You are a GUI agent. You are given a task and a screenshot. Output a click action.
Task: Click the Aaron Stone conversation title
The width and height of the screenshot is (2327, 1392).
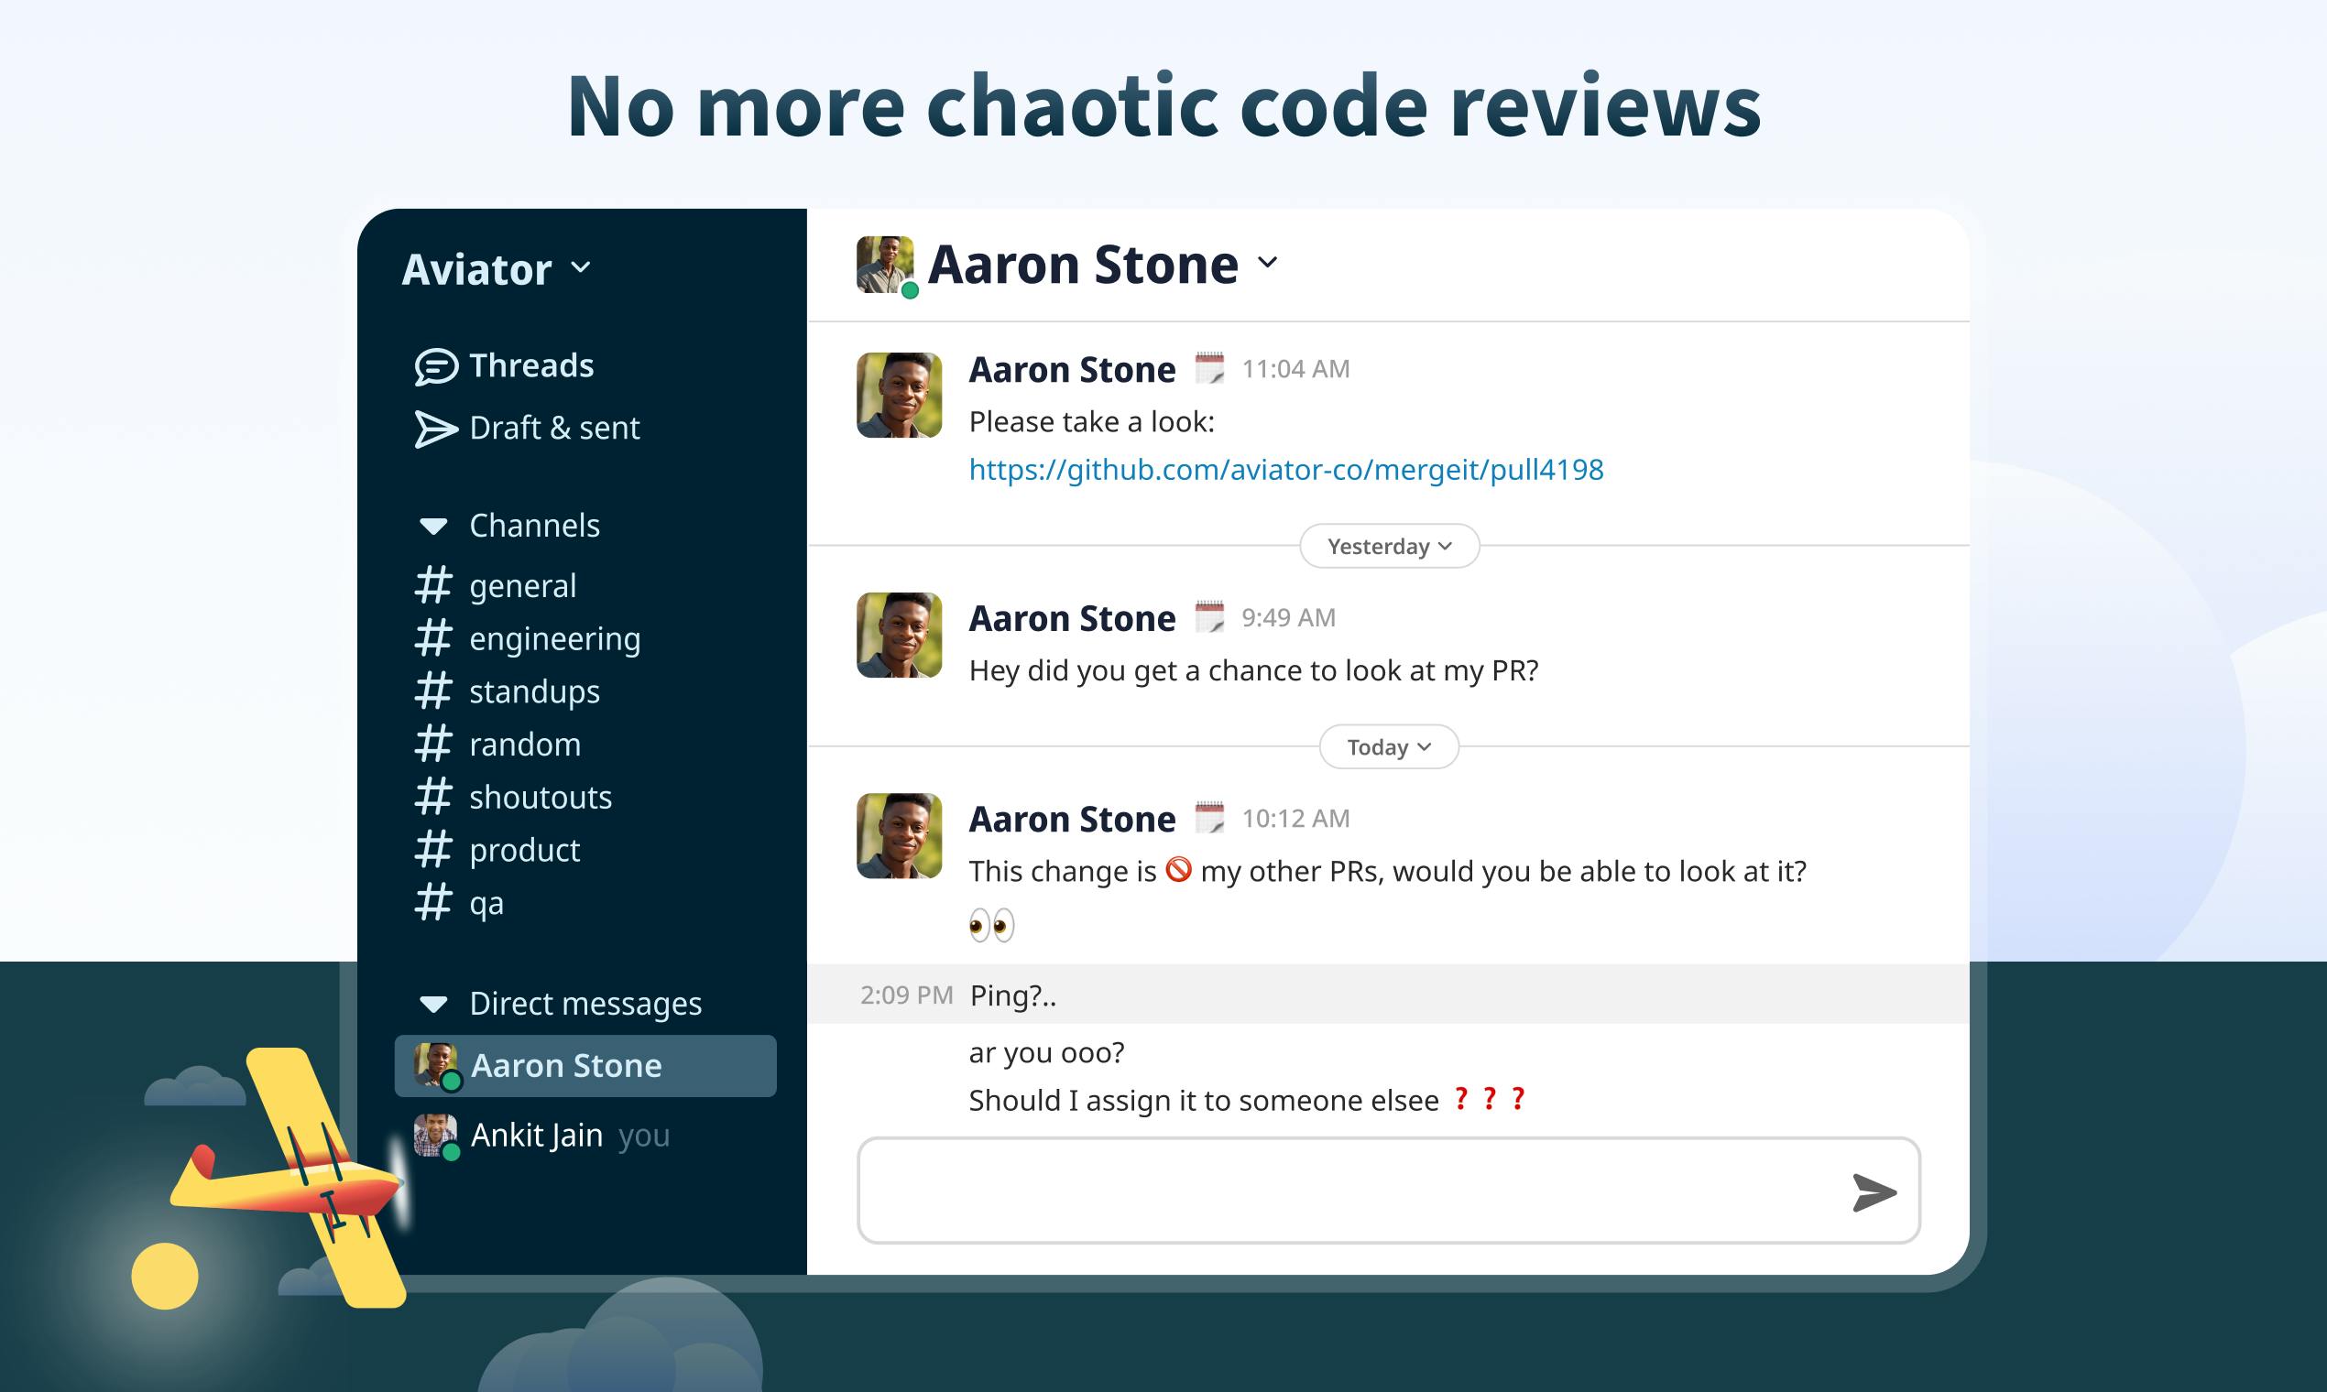click(x=1083, y=265)
